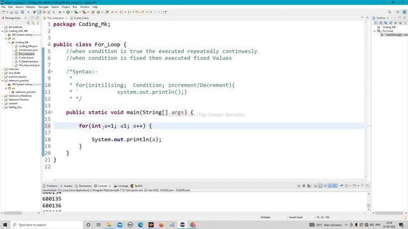Switch to the Coverage tab
408x229 pixels.
(121, 186)
